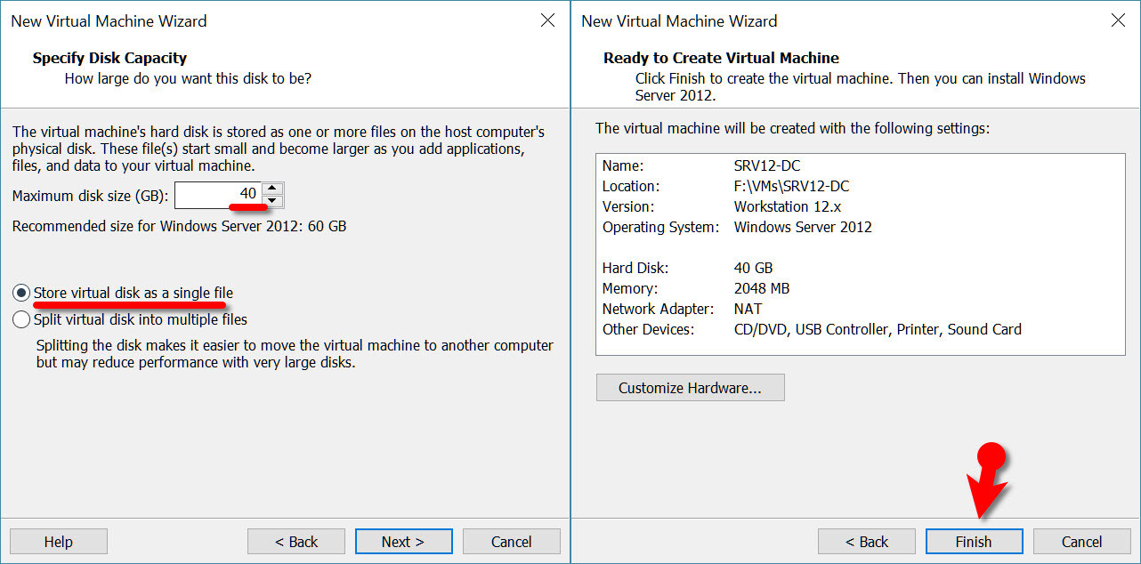Screen dimensions: 1141x564
Task: Click the 2048 MB memory value
Action: [762, 289]
